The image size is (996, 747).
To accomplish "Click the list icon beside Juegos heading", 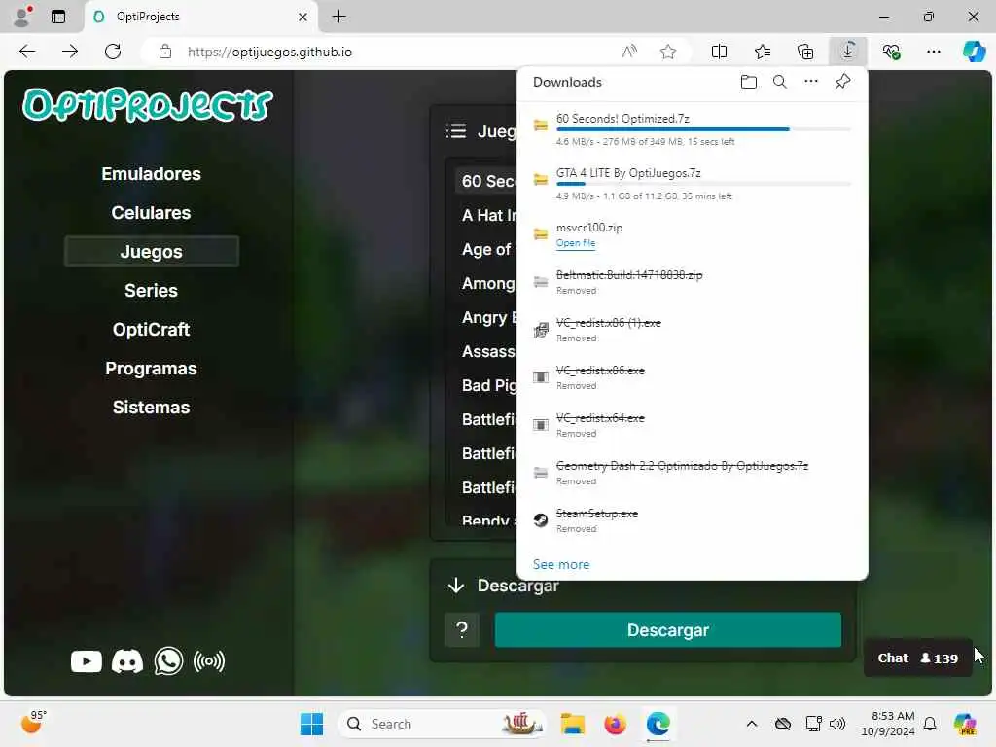I will [x=456, y=131].
